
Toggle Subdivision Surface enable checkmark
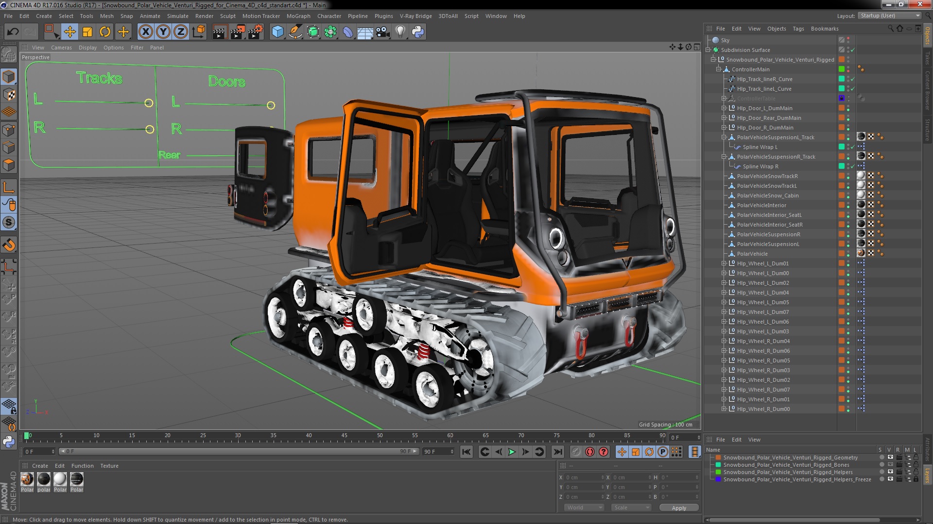pos(853,50)
